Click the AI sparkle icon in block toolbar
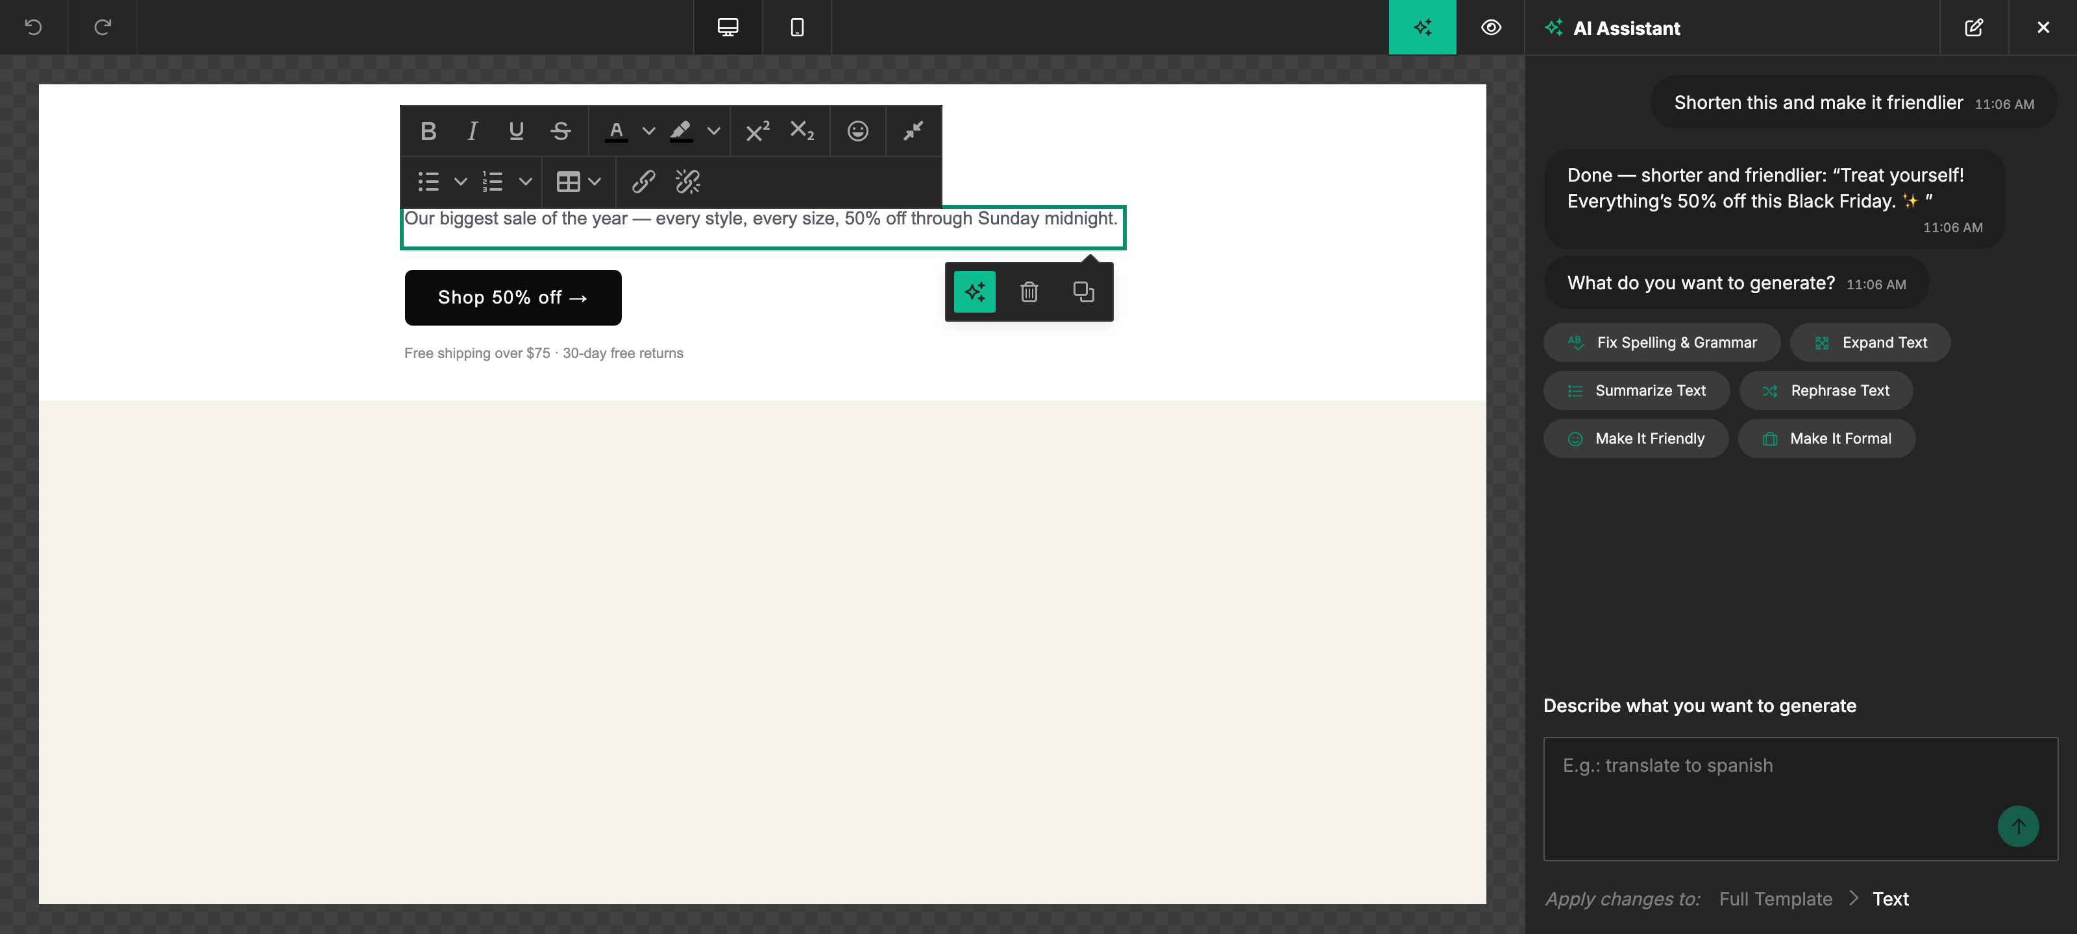This screenshot has height=934, width=2077. (x=975, y=292)
